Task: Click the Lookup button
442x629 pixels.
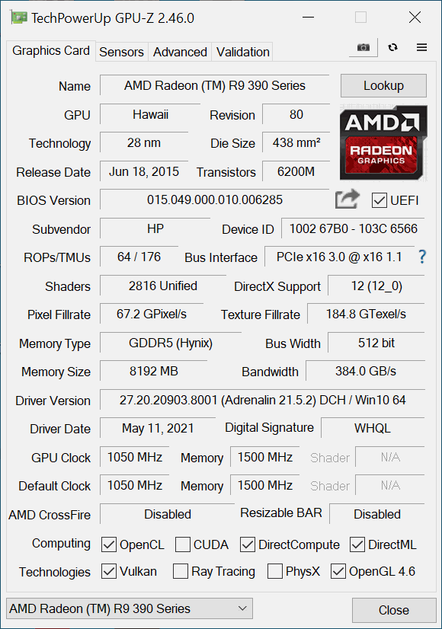Action: [383, 85]
